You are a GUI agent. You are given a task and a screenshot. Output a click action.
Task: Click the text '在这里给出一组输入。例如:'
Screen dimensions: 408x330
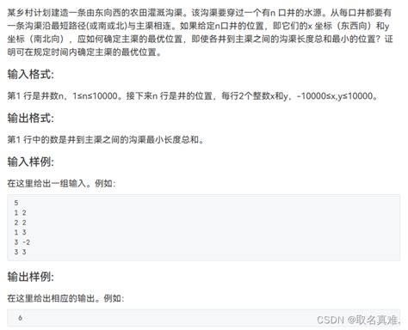[x=61, y=183]
